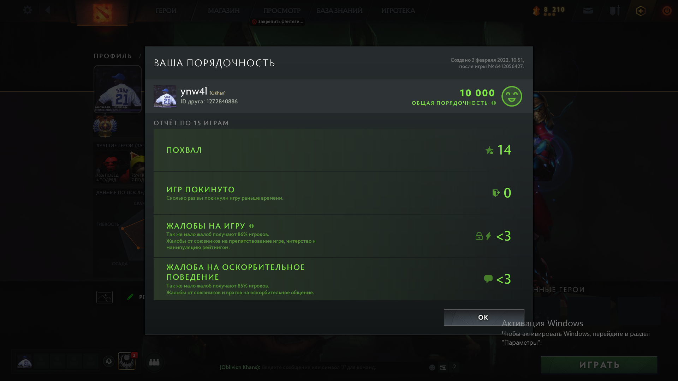Open the Игротека tab
Viewport: 678px width, 381px height.
pos(398,11)
